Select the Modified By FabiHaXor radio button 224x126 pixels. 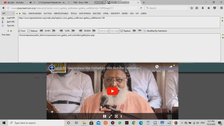pyautogui.click(x=145, y=31)
